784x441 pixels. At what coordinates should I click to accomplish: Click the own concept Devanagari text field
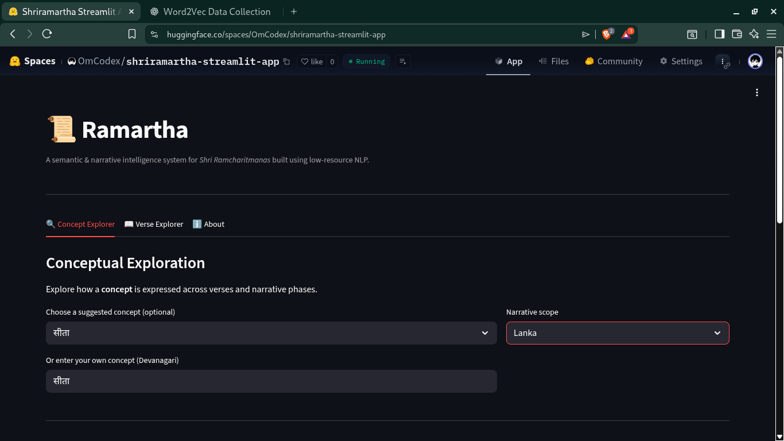pos(271,381)
